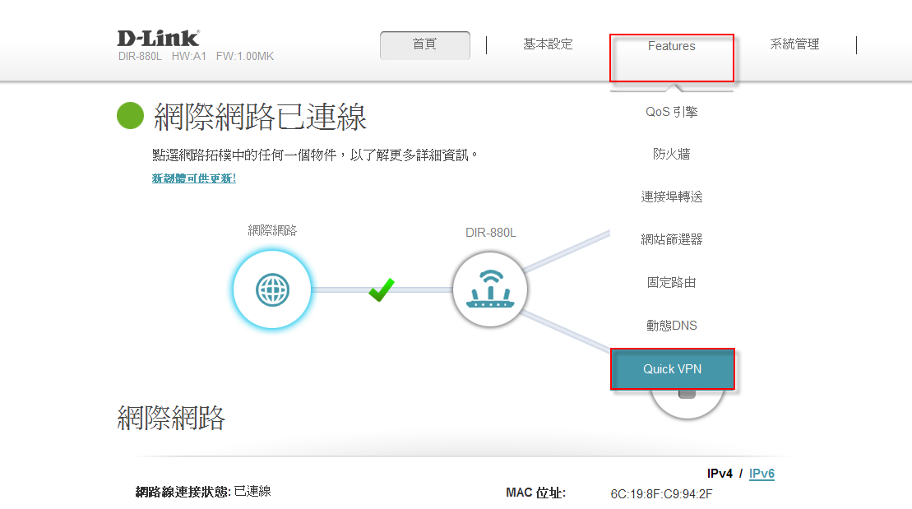Select 固定路由 static route item

[671, 283]
